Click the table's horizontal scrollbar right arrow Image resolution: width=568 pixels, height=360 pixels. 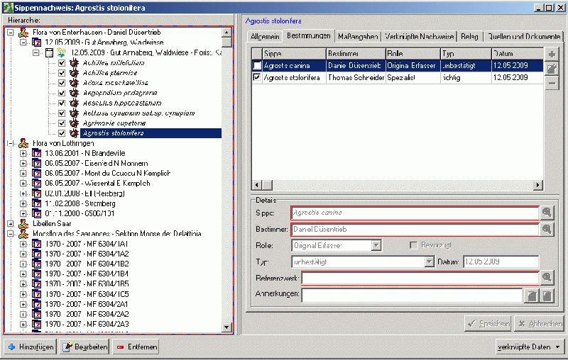[x=538, y=185]
